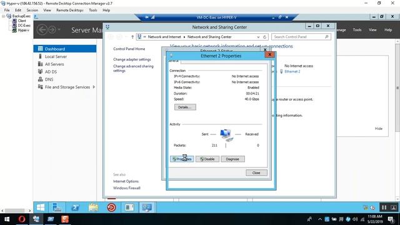The width and height of the screenshot is (400, 225).
Task: Click Change advanced sharing settings
Action: click(x=133, y=68)
